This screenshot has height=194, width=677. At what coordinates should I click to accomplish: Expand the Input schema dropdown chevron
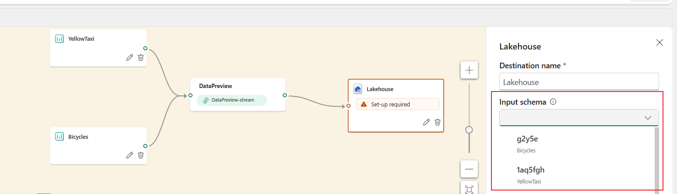(648, 118)
